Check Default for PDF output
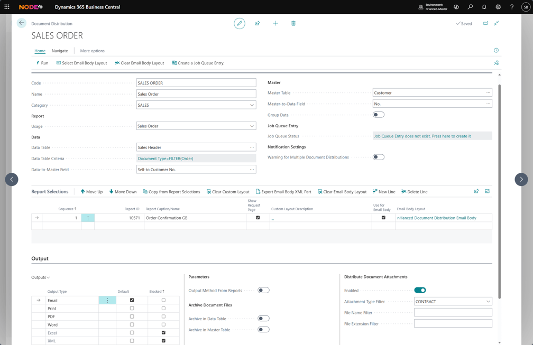533x345 pixels. [x=132, y=316]
